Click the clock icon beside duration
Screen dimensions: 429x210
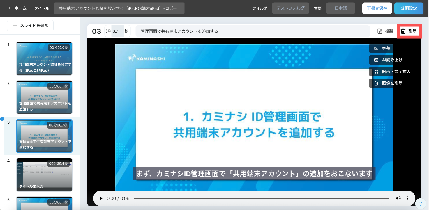(x=108, y=31)
